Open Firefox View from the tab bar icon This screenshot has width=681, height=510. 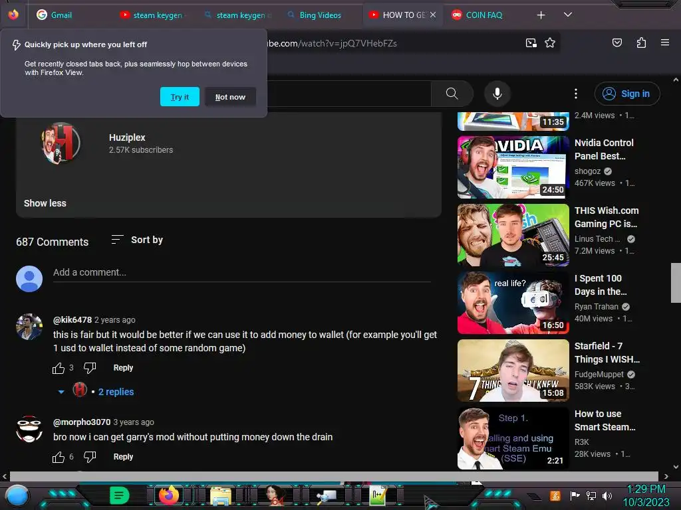tap(13, 15)
